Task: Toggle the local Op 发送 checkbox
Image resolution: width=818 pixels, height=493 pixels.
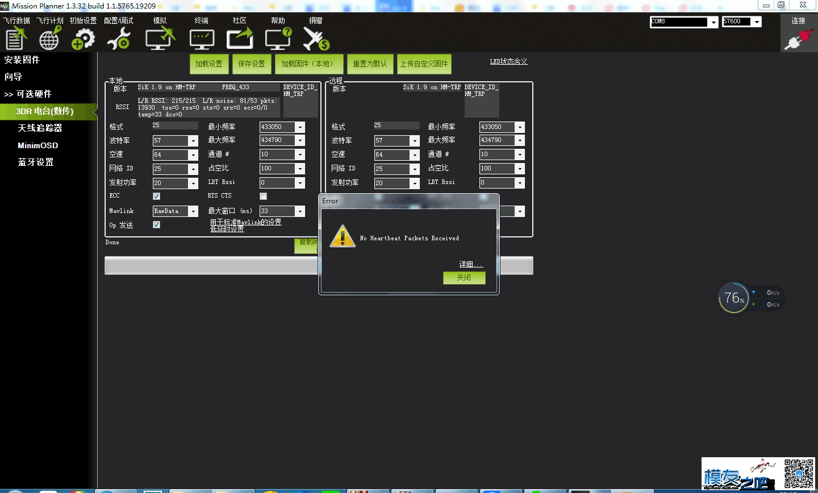Action: pyautogui.click(x=156, y=224)
